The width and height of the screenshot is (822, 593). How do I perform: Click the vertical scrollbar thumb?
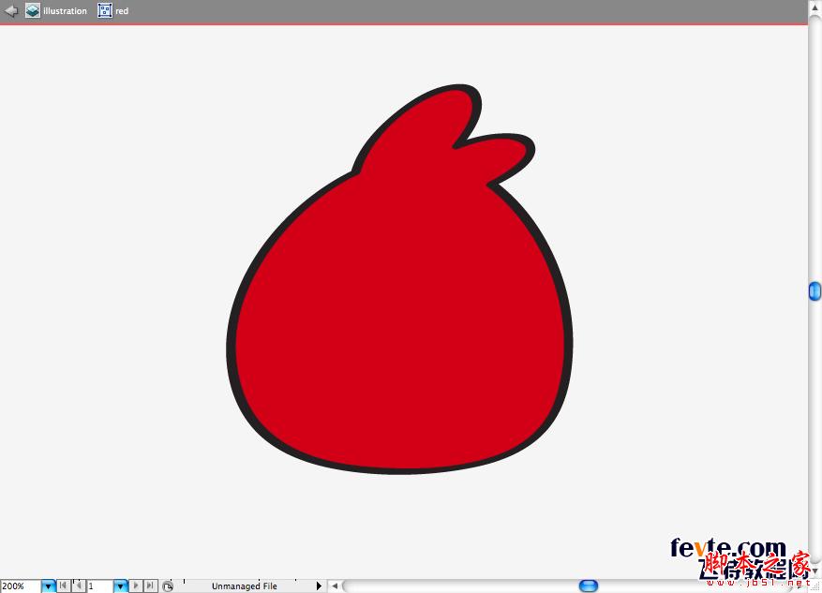(x=815, y=291)
